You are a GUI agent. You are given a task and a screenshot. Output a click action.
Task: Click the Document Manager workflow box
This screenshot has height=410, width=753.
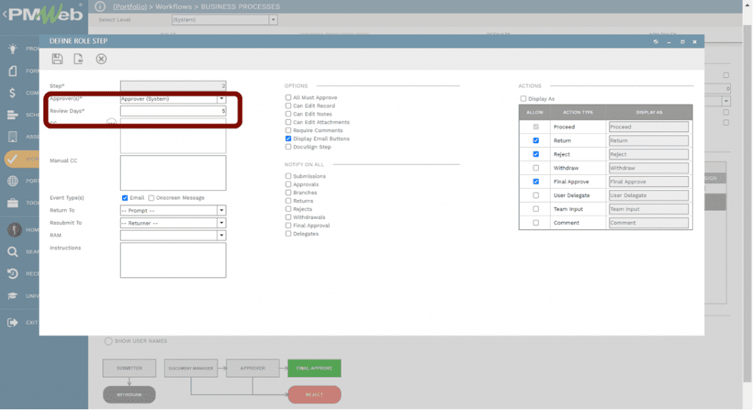[190, 368]
